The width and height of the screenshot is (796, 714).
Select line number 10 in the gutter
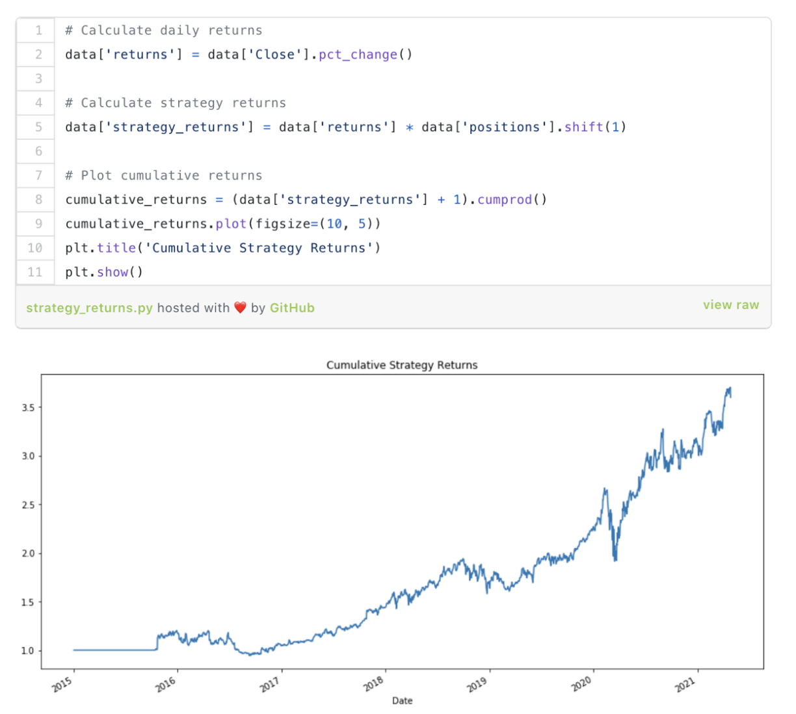click(35, 248)
